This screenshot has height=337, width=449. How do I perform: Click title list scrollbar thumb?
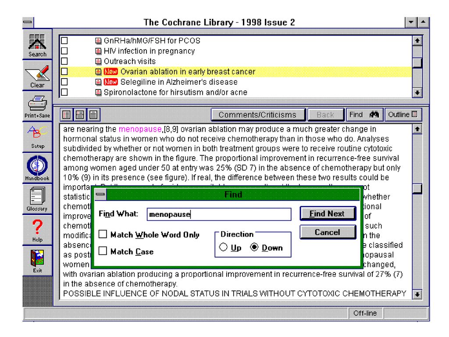point(417,63)
